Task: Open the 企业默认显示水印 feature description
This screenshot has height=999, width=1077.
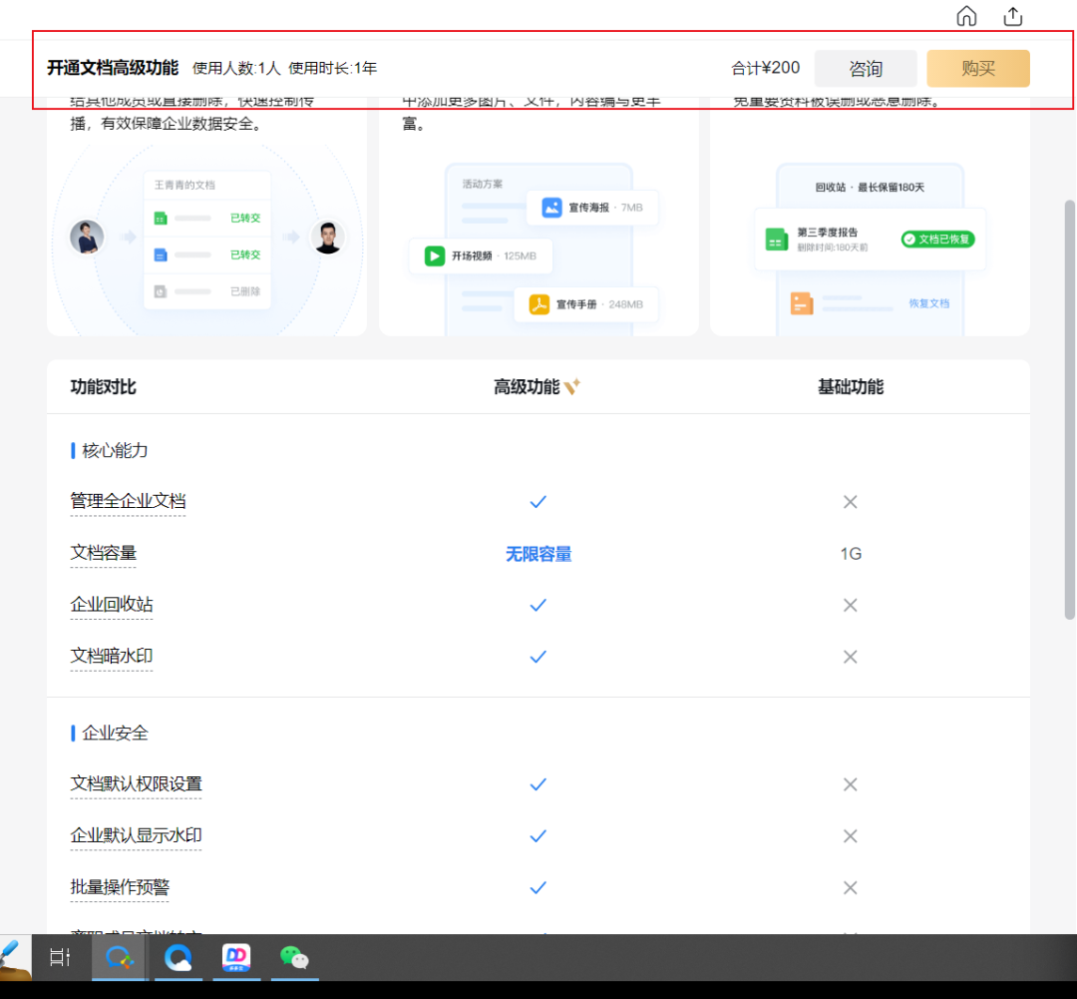Action: (136, 835)
